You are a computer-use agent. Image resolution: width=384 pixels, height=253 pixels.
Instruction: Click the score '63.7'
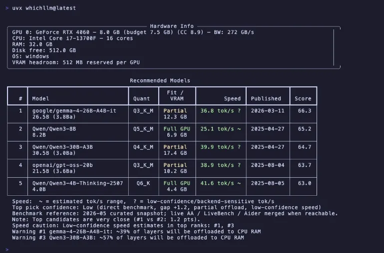305,165
